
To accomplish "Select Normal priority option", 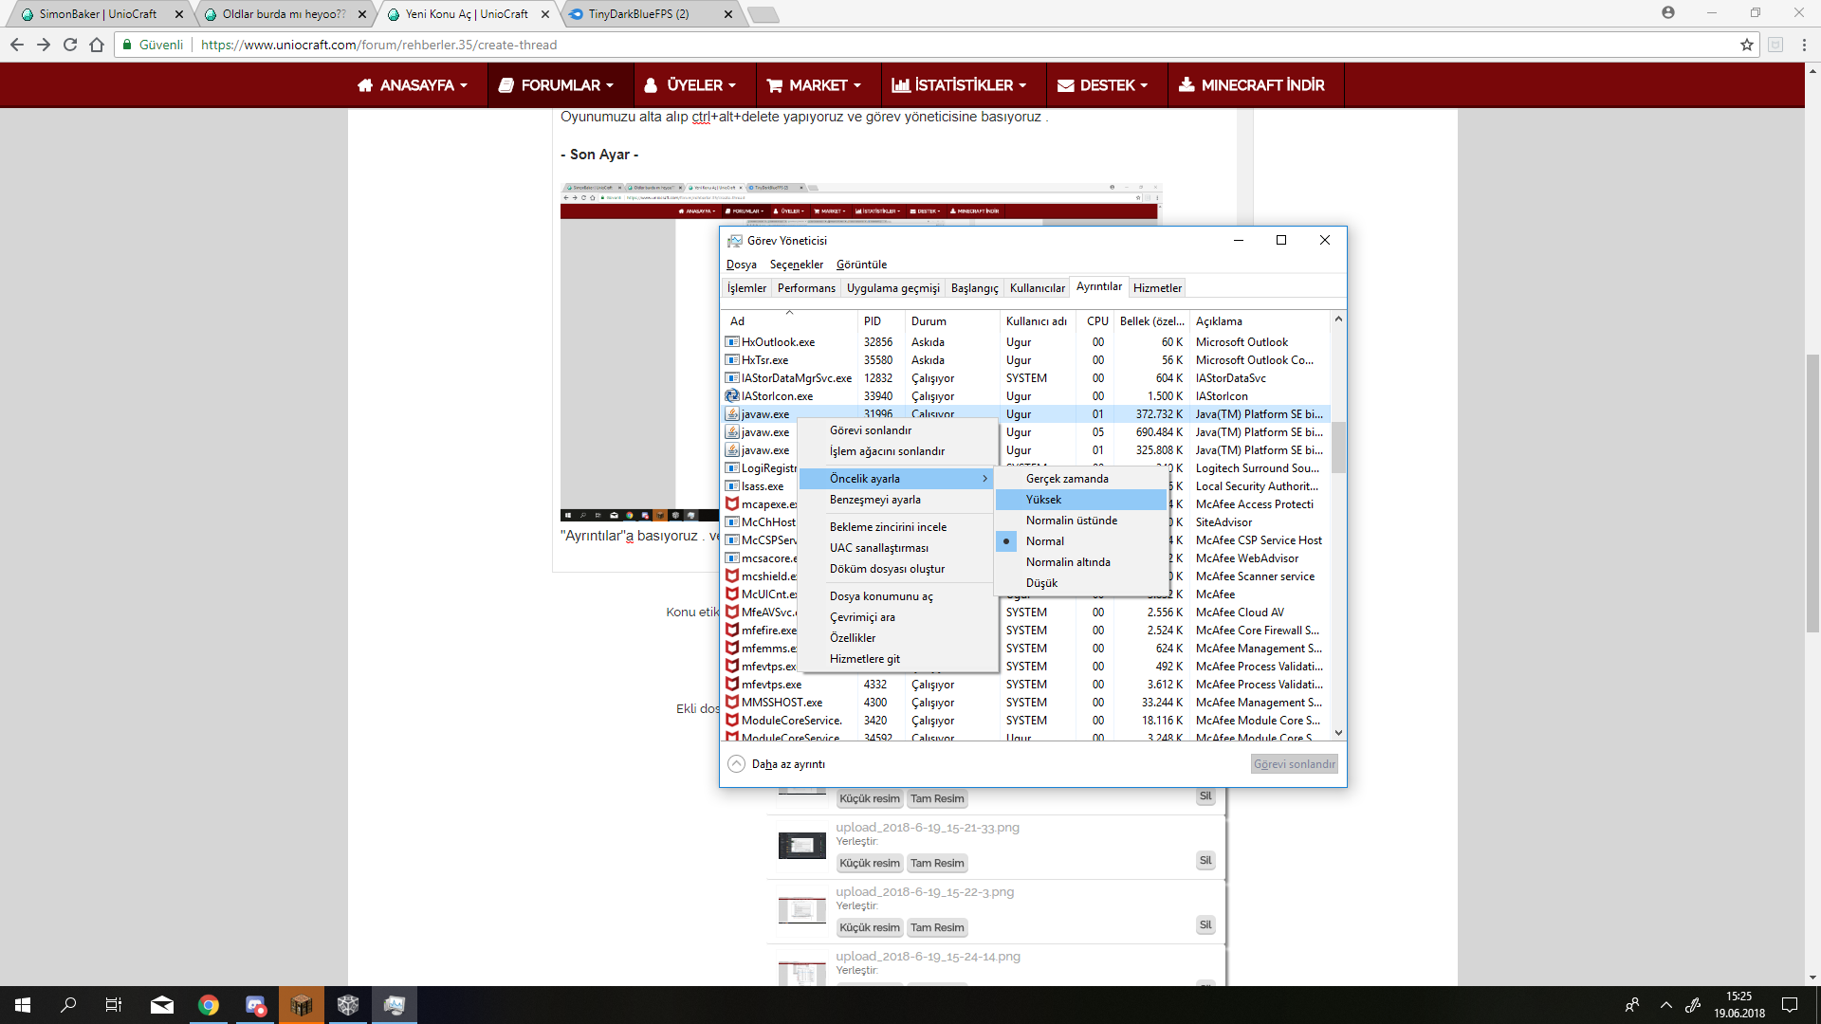I will coord(1081,541).
